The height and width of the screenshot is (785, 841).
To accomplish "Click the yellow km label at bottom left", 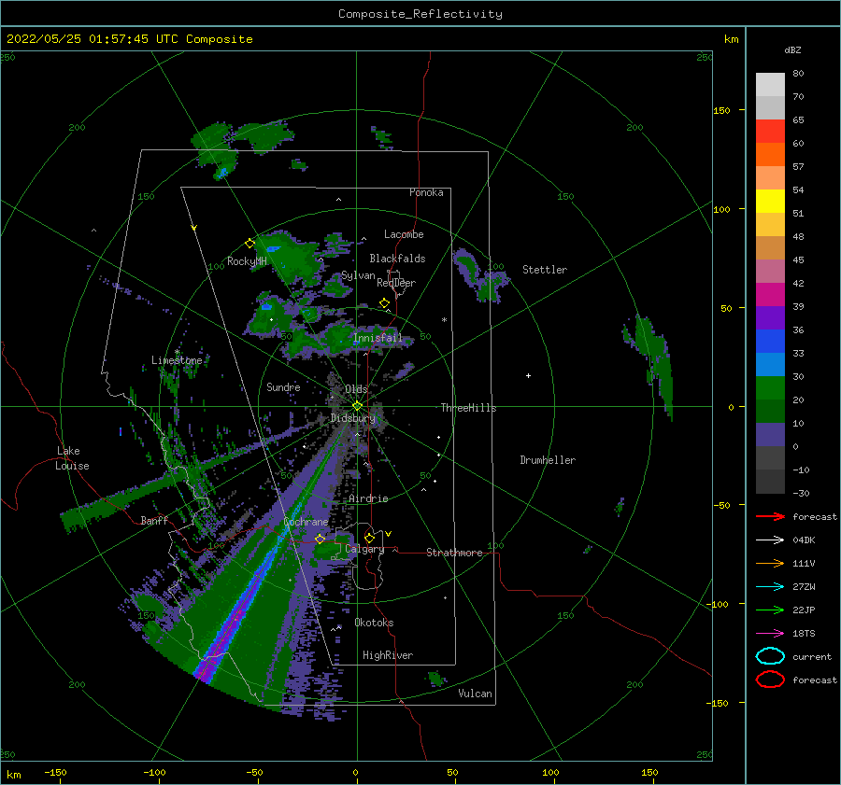I will click(x=14, y=775).
